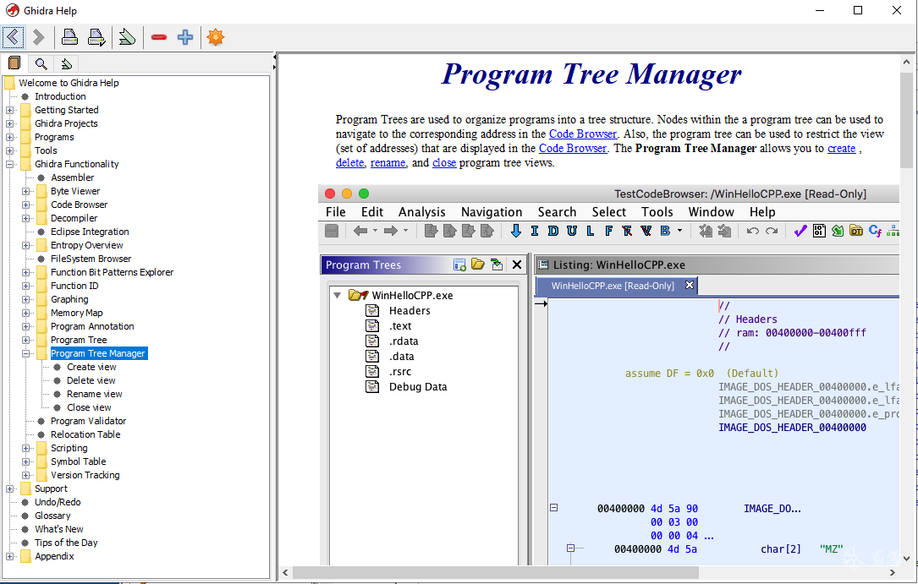The height and width of the screenshot is (584, 918).
Task: Expand the Appendix folder node
Action: pos(10,556)
